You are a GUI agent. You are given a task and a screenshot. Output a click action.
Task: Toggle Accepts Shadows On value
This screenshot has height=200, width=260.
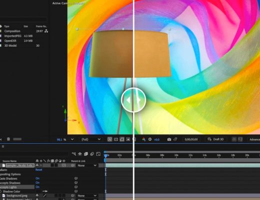[x=37, y=182]
